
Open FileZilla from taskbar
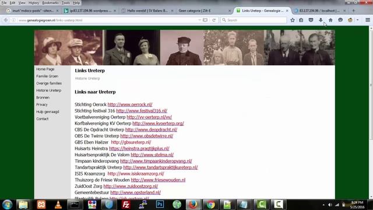coord(126,205)
